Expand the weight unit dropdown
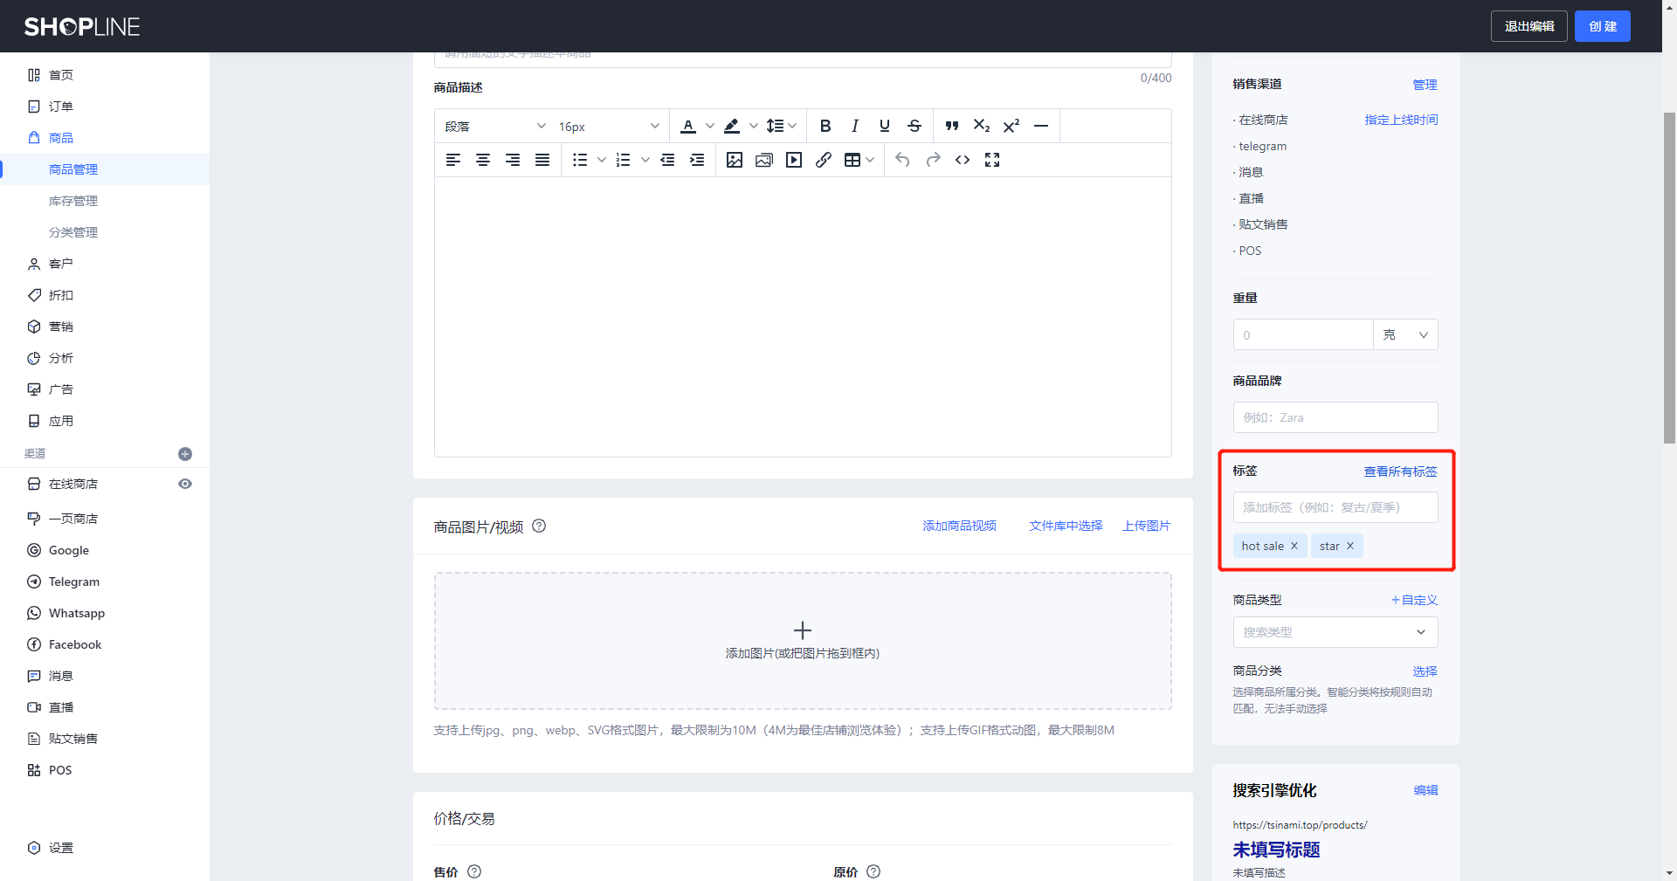 click(1405, 334)
